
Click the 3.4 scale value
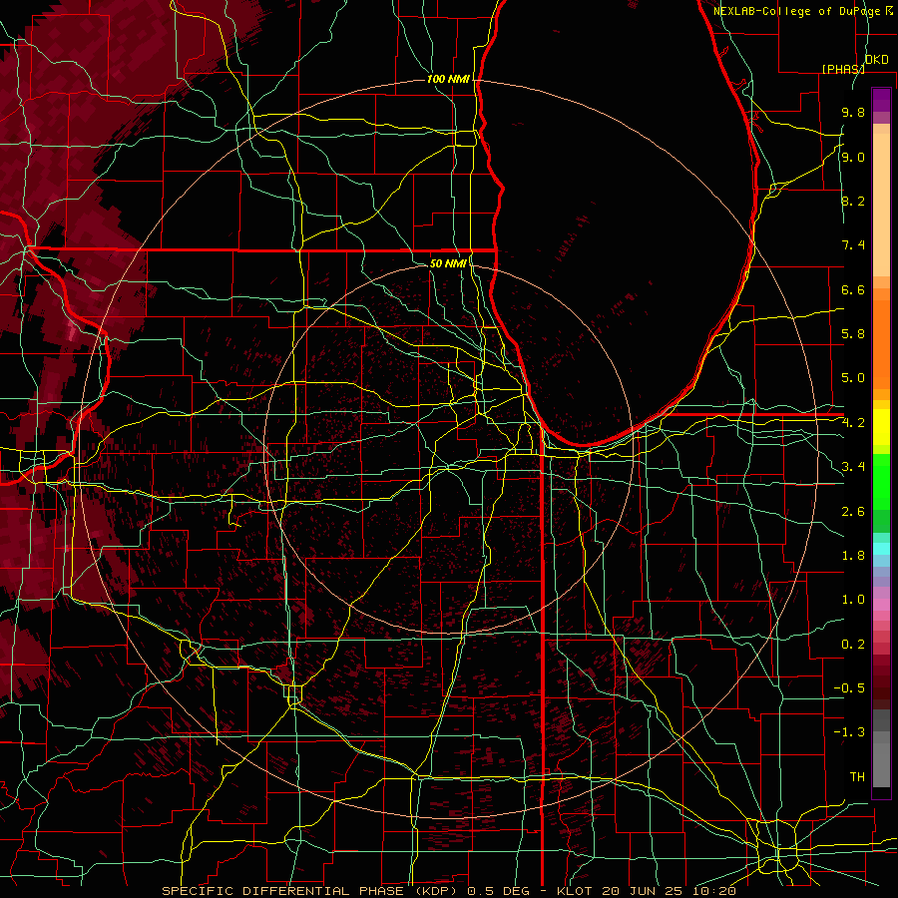click(853, 467)
